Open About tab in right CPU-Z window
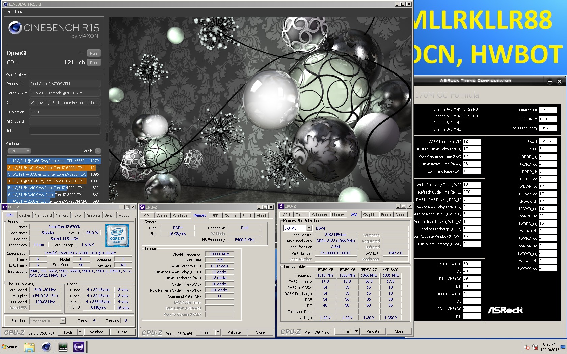 (400, 215)
